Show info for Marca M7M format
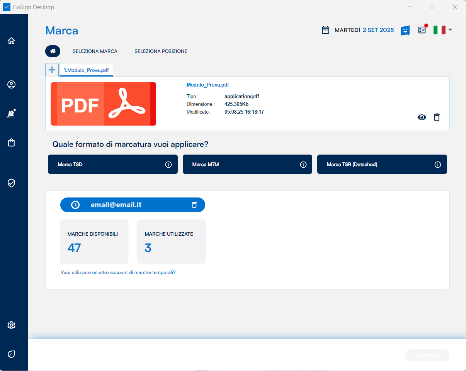Image resolution: width=466 pixels, height=371 pixels. (x=303, y=165)
